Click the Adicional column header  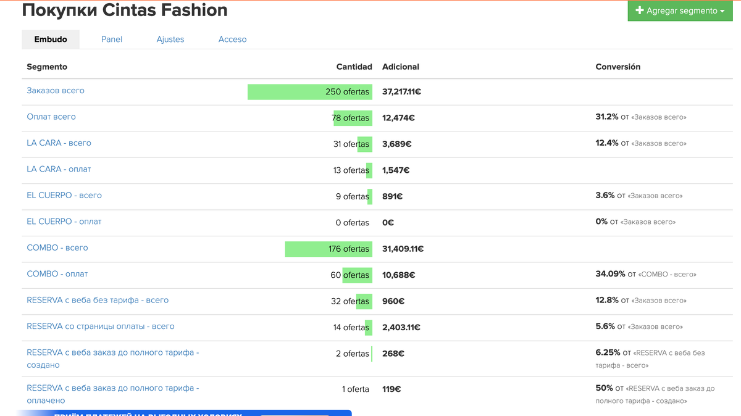click(401, 67)
